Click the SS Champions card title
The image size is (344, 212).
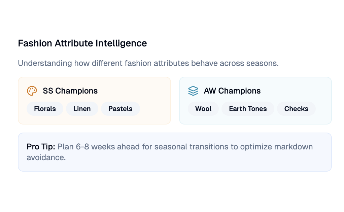tap(70, 91)
